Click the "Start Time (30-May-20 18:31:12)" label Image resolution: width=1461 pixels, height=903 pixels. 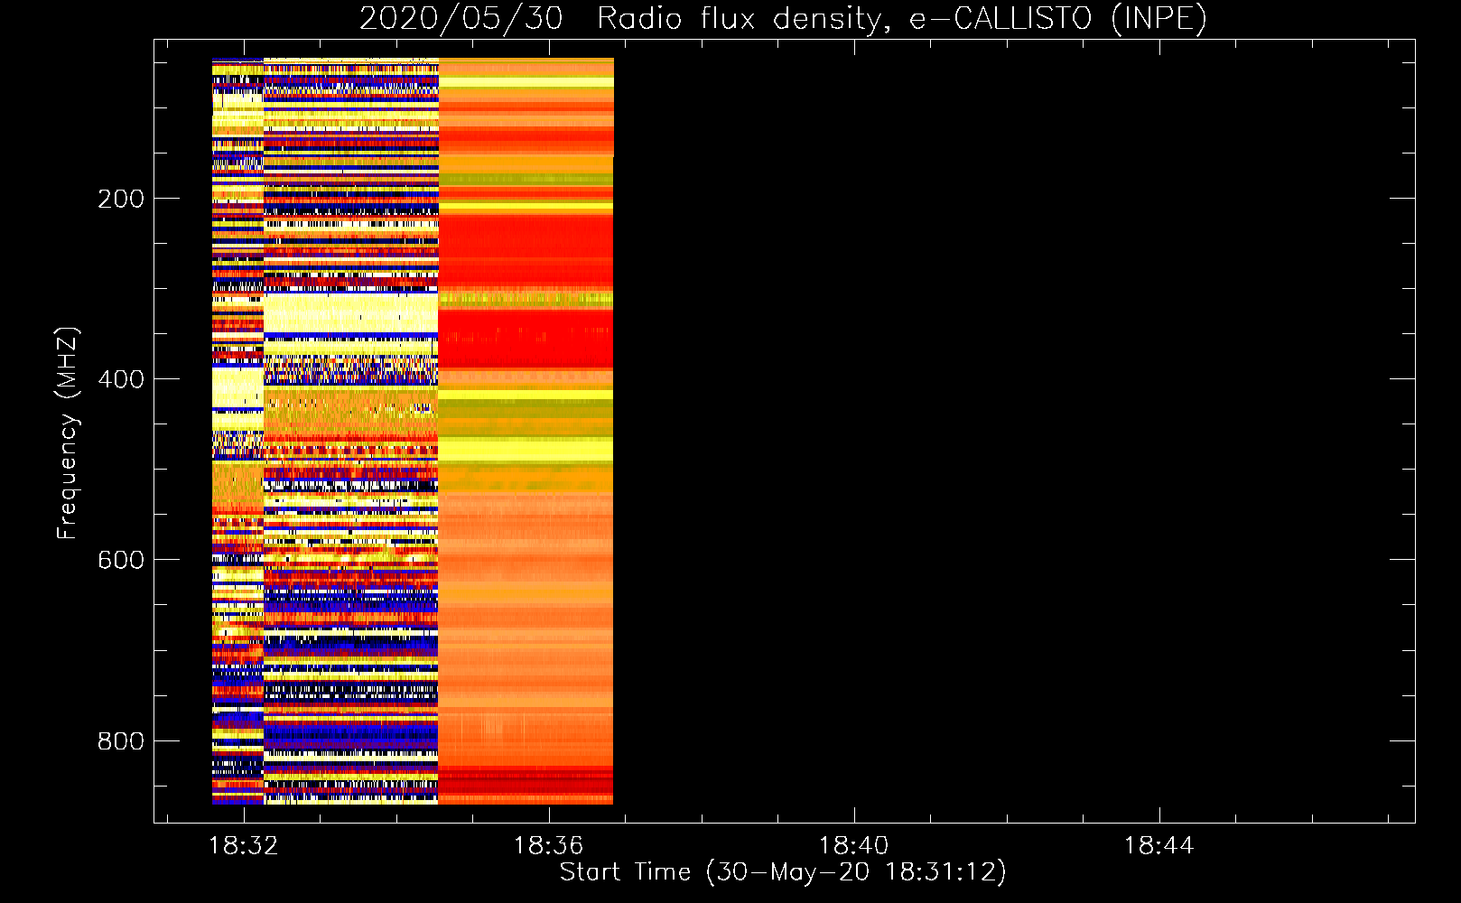tap(783, 872)
